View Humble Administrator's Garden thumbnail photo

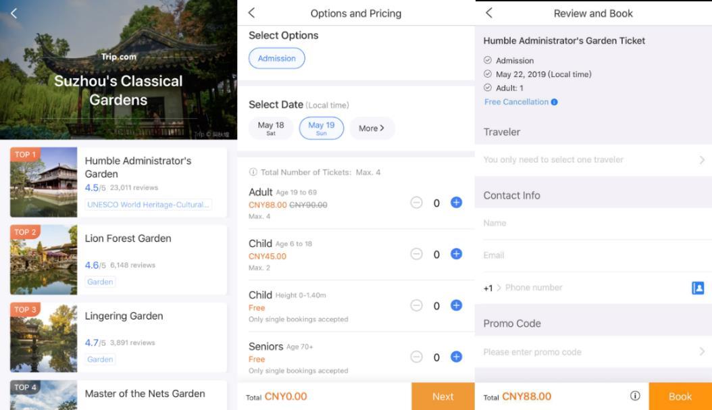[44, 182]
